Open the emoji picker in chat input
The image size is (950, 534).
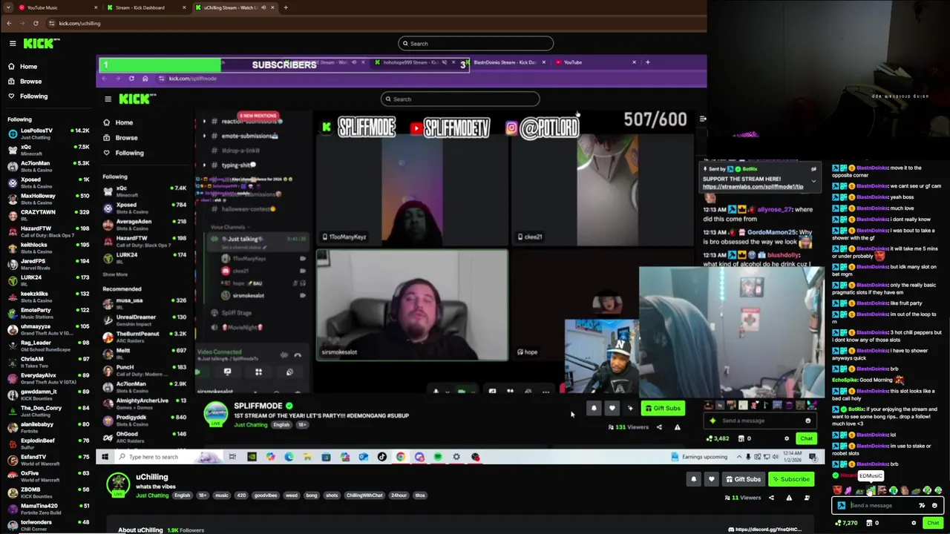(x=934, y=505)
